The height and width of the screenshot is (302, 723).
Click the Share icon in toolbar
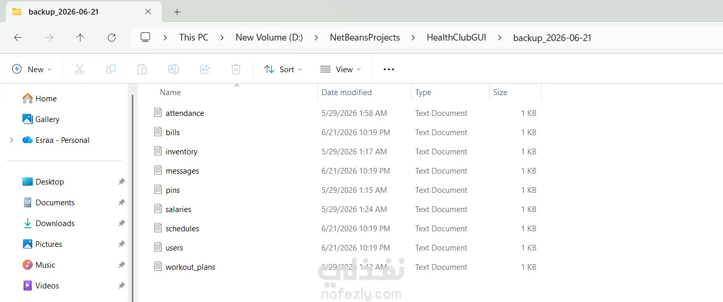tap(205, 69)
